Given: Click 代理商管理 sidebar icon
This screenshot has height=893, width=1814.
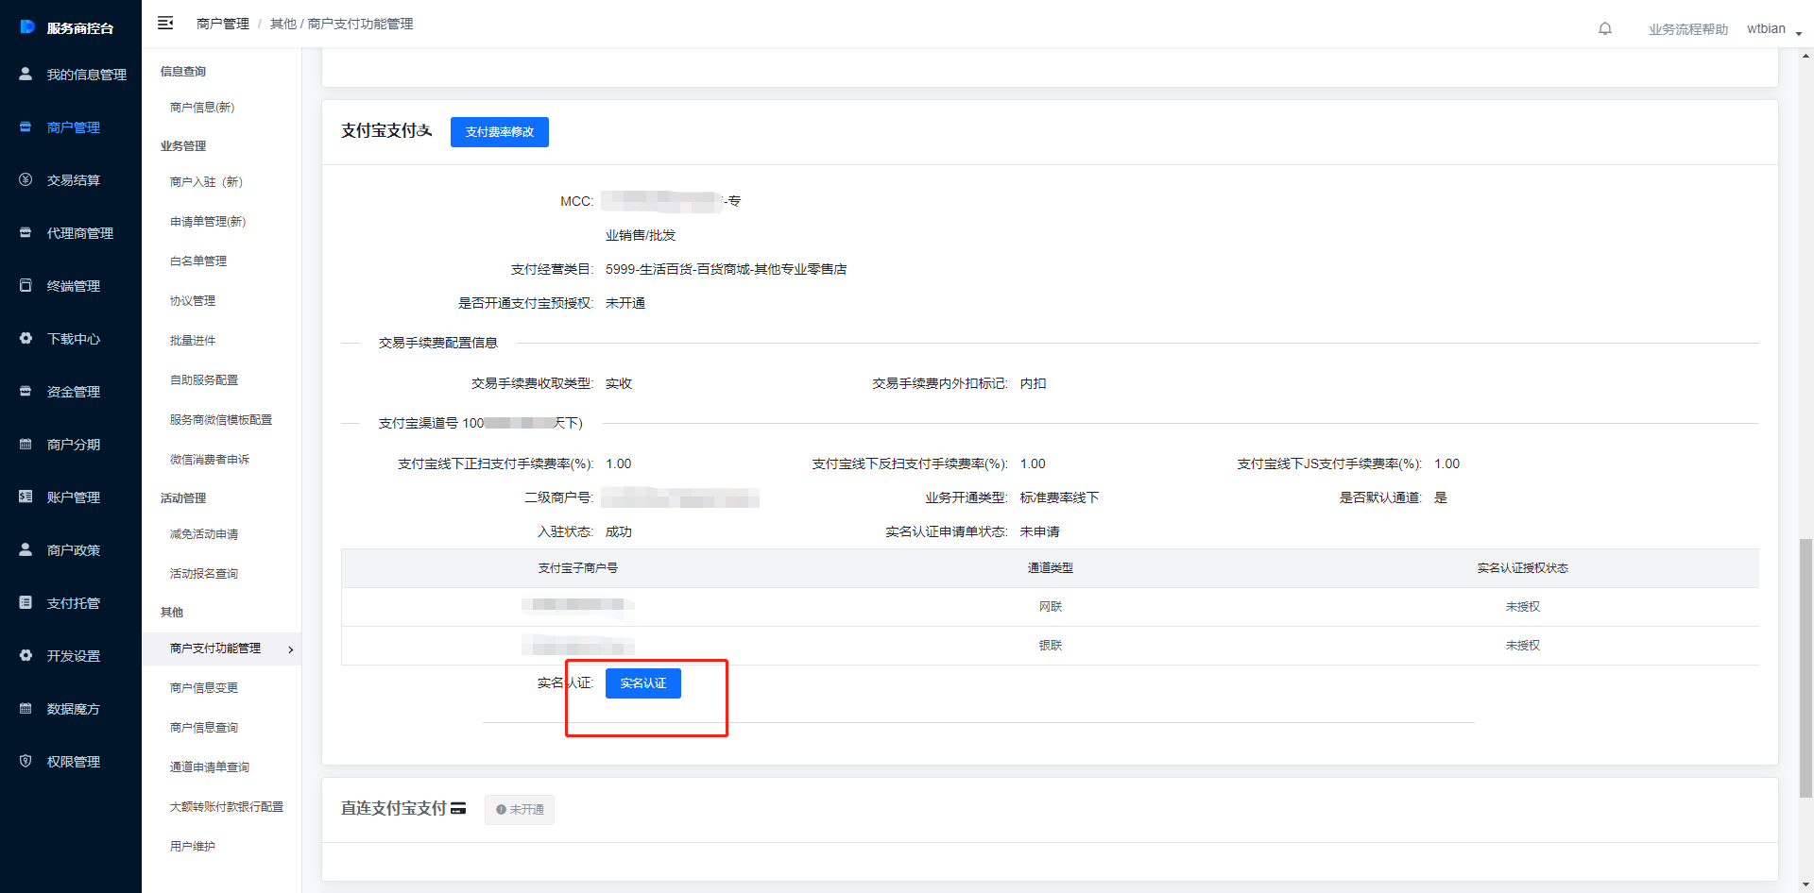Looking at the screenshot, I should (26, 232).
